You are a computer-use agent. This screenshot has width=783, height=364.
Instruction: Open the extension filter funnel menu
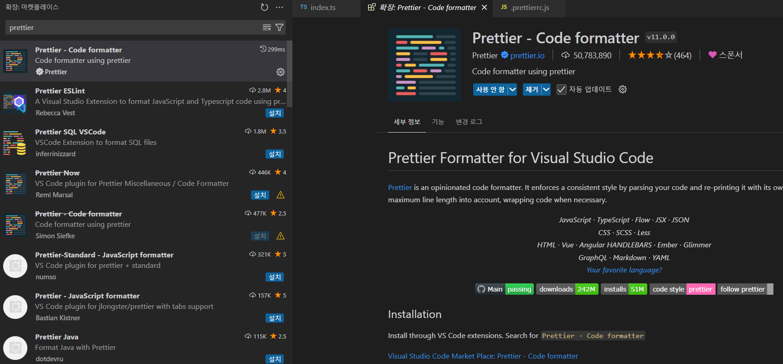coord(280,27)
